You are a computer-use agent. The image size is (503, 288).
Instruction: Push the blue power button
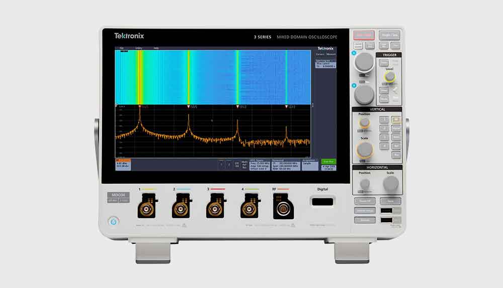[113, 221]
